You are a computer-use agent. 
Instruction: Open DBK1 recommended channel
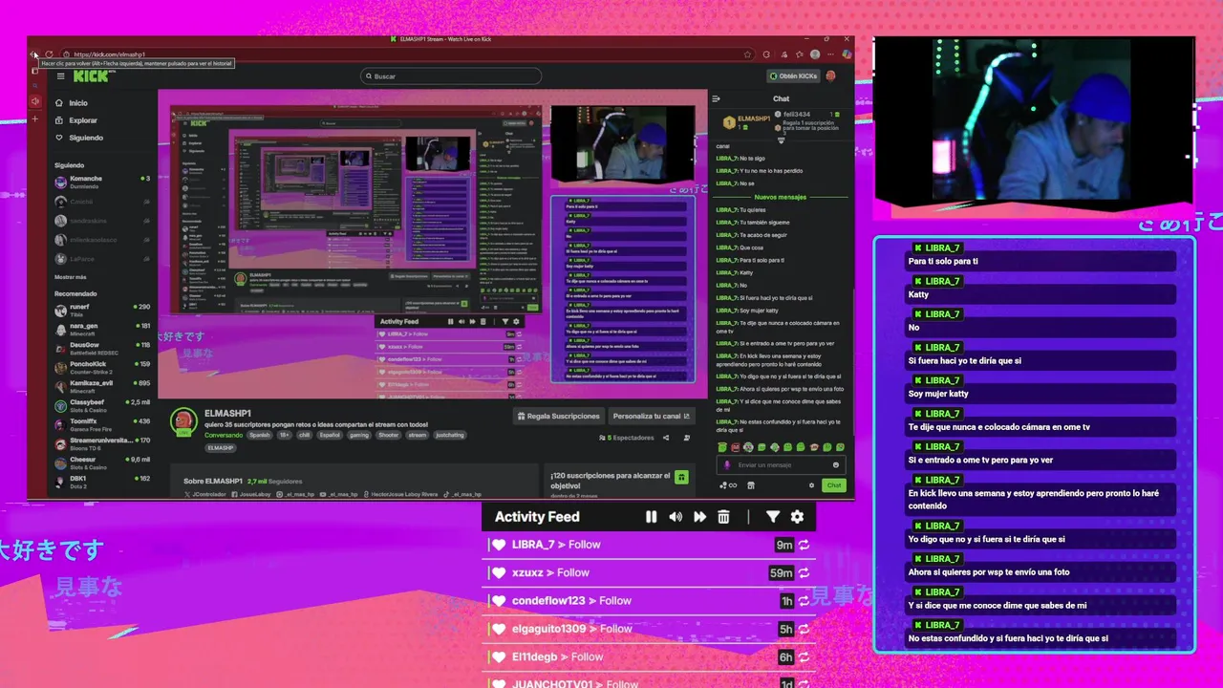102,482
